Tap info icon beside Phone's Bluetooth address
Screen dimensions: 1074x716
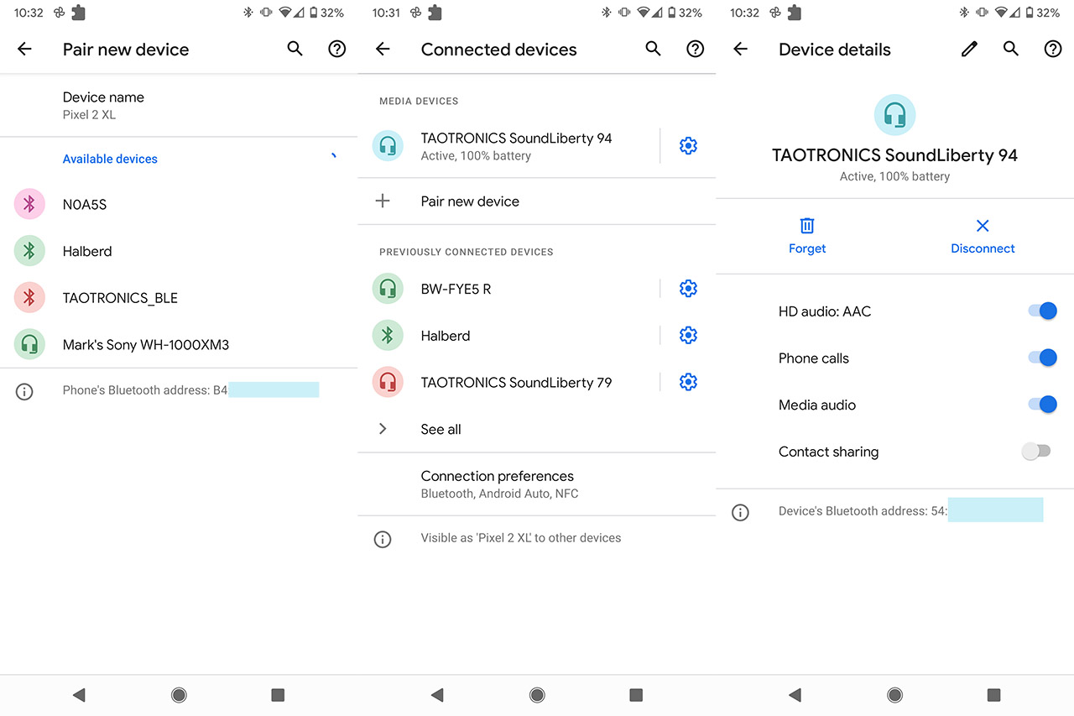coord(24,391)
